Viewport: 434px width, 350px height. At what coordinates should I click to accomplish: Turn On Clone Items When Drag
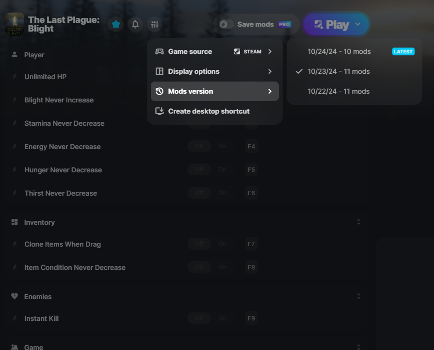pos(223,244)
